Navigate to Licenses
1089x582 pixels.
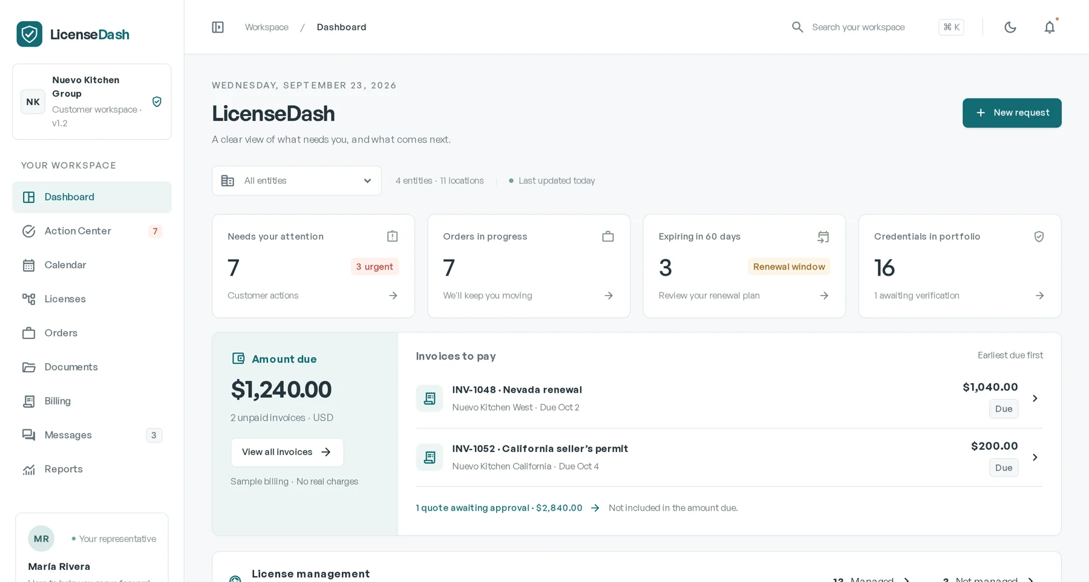[x=92, y=299]
